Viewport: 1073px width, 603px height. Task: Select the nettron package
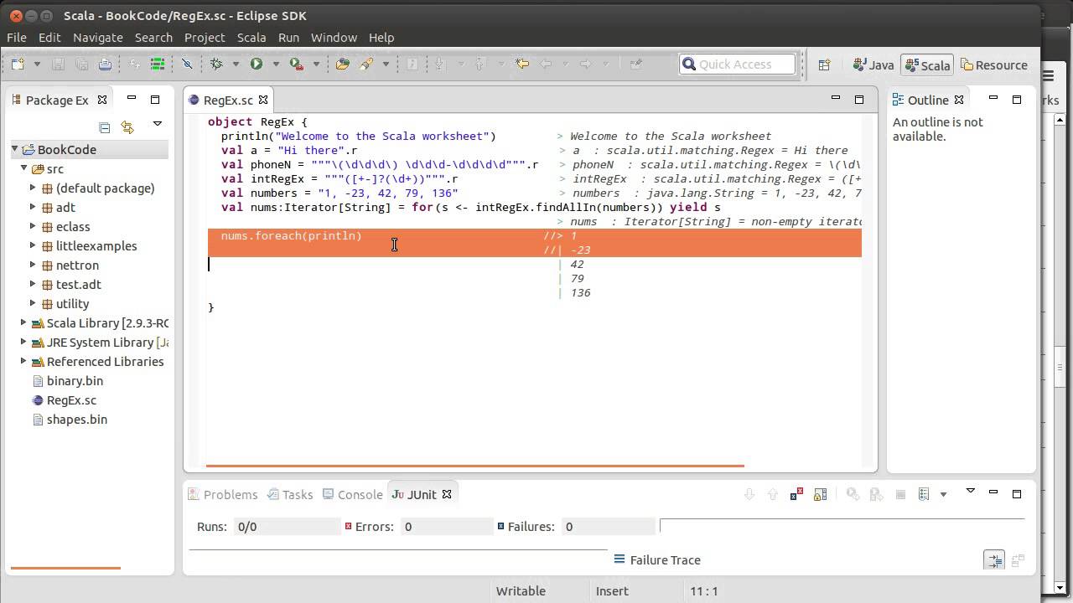(x=77, y=265)
